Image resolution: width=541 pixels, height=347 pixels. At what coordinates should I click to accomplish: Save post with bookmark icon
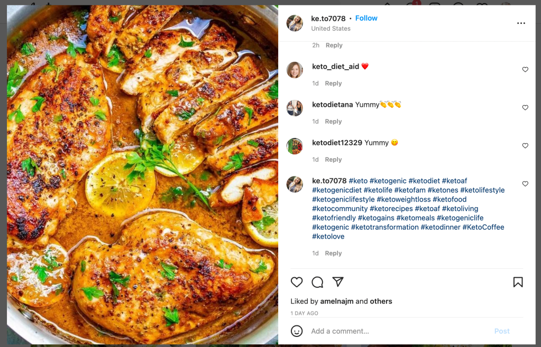518,282
